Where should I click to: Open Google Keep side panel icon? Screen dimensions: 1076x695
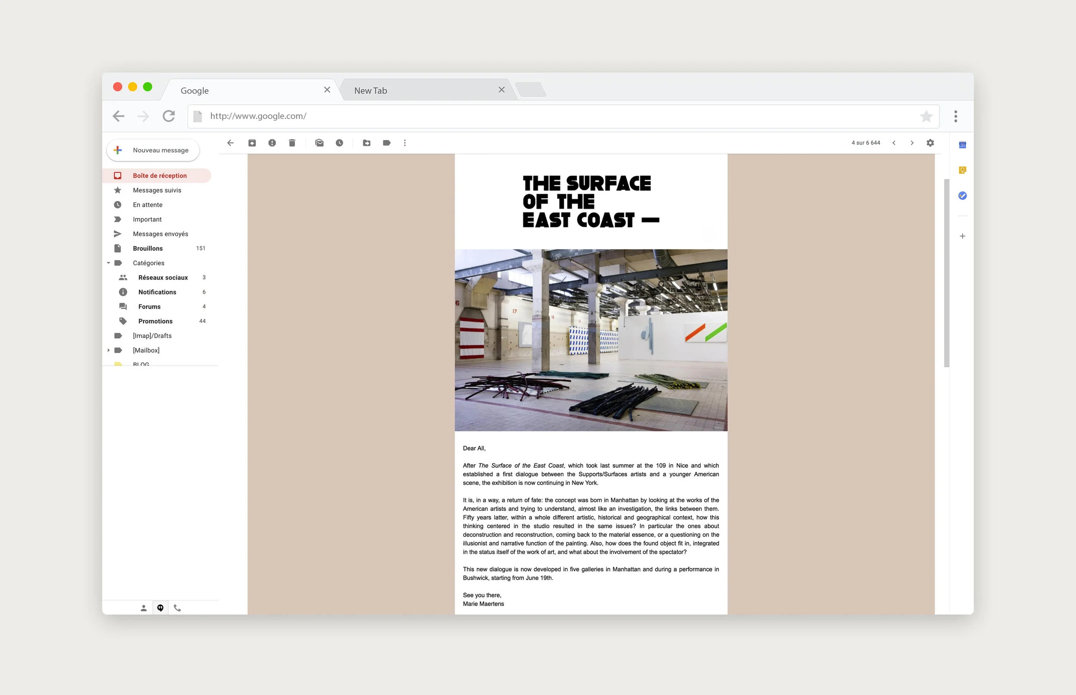(962, 170)
